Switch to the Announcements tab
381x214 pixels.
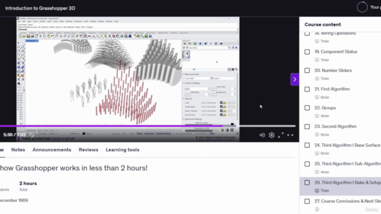52,150
